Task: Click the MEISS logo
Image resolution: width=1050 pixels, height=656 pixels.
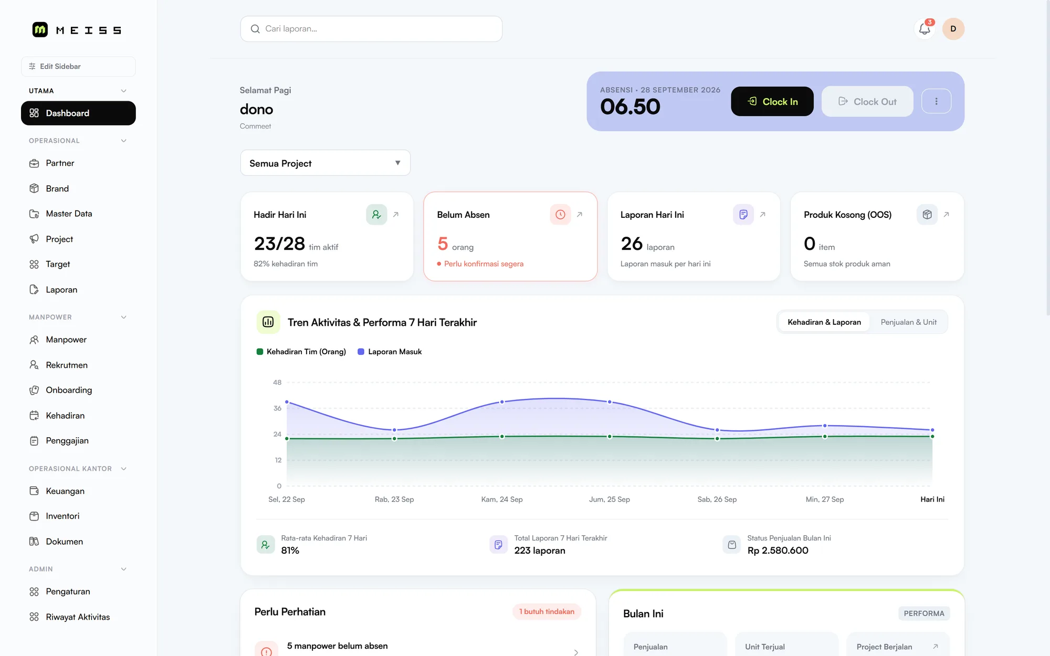Action: [77, 30]
